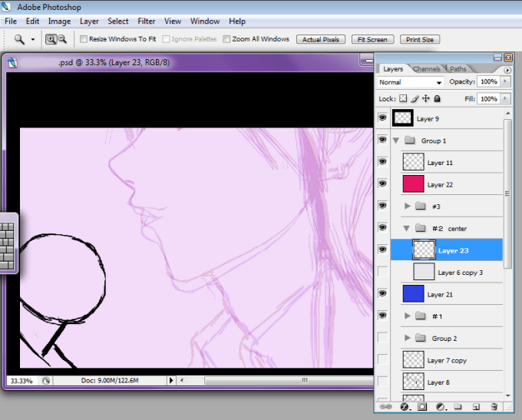
Task: Select Layer 9 thumbnail
Action: tap(403, 118)
